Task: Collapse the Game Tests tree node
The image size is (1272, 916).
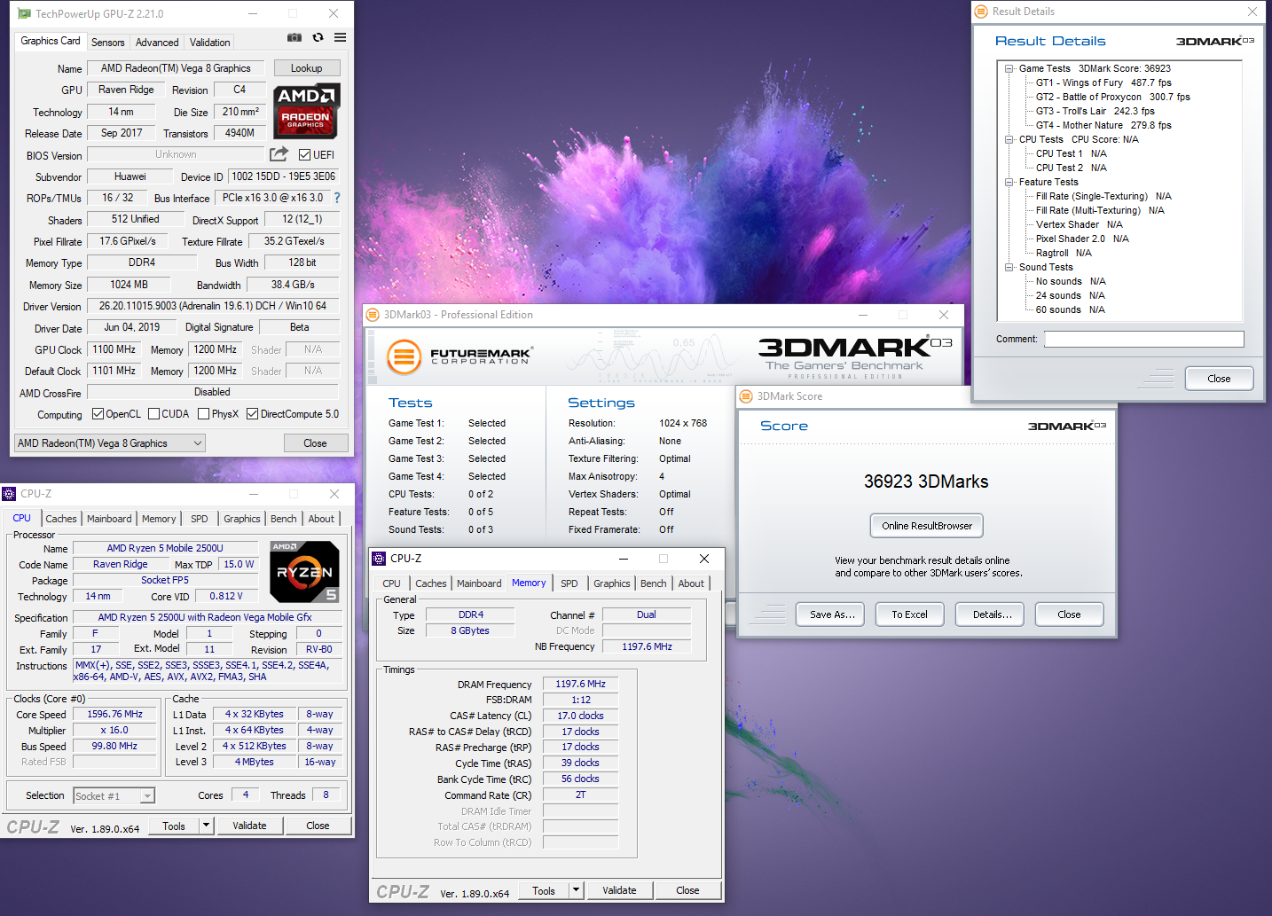Action: tap(1009, 68)
